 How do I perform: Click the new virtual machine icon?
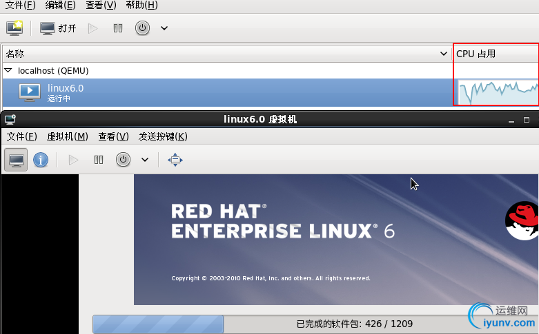point(14,28)
